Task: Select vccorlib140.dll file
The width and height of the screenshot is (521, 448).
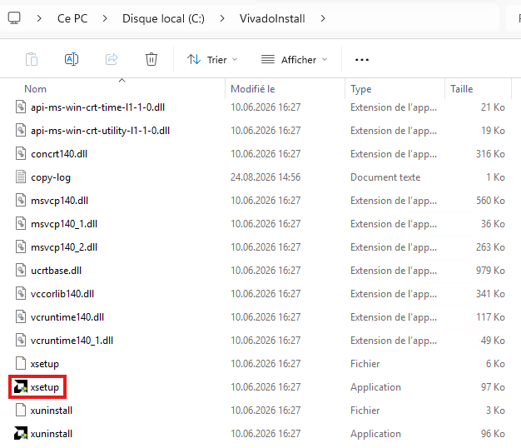Action: (62, 294)
